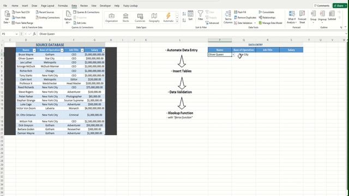Select the Damian Wayne name cell
Image resolution: width=349 pixels, height=196 pixels.
point(26,133)
